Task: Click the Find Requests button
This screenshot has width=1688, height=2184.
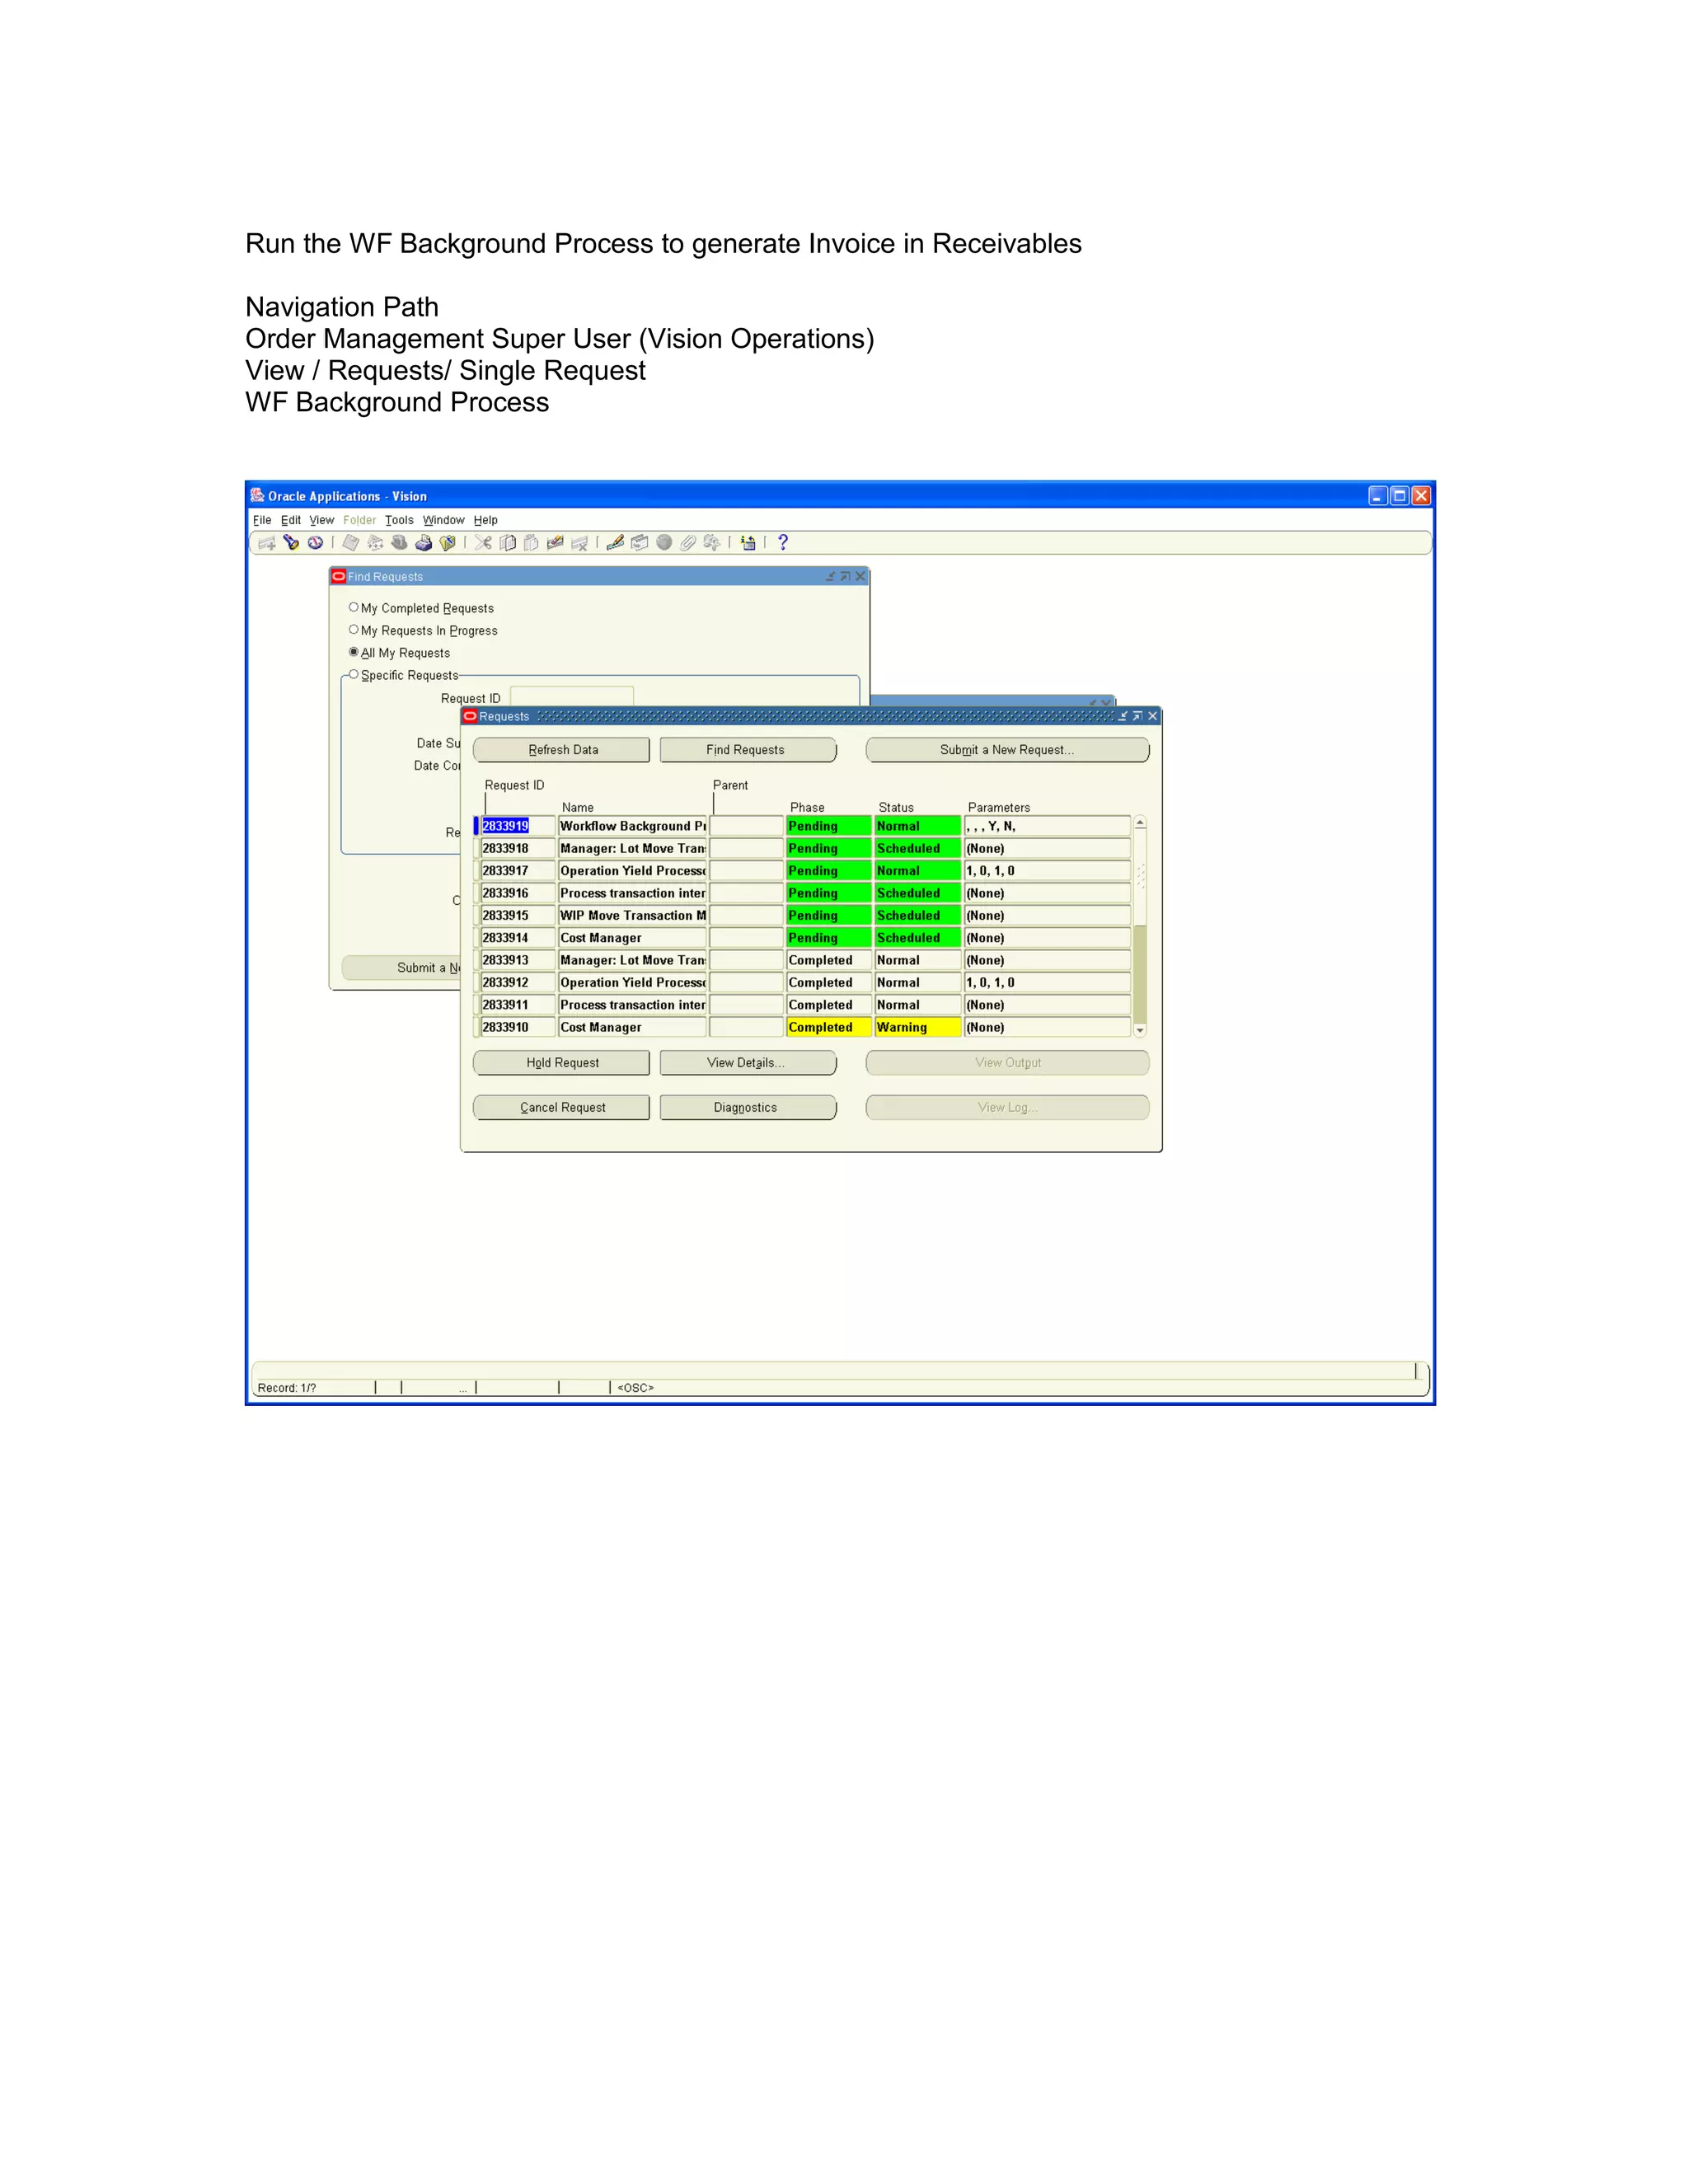Action: [x=747, y=750]
